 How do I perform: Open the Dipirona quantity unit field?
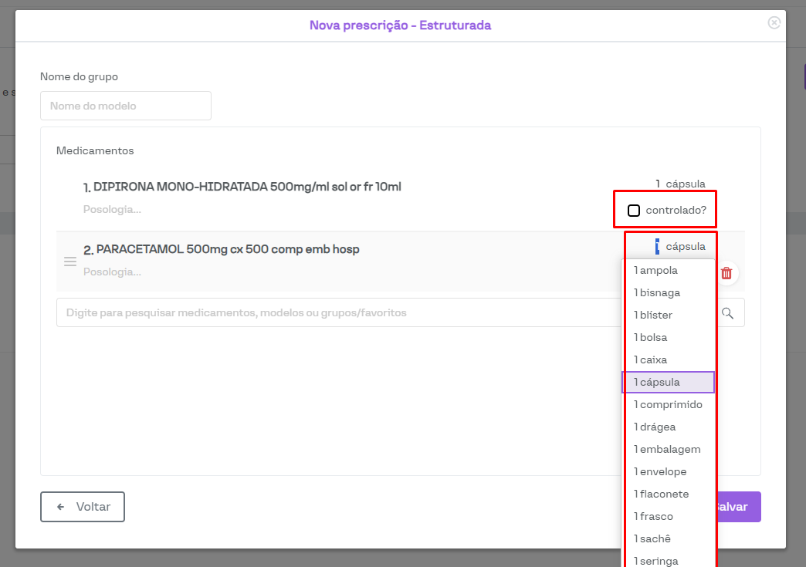[680, 184]
